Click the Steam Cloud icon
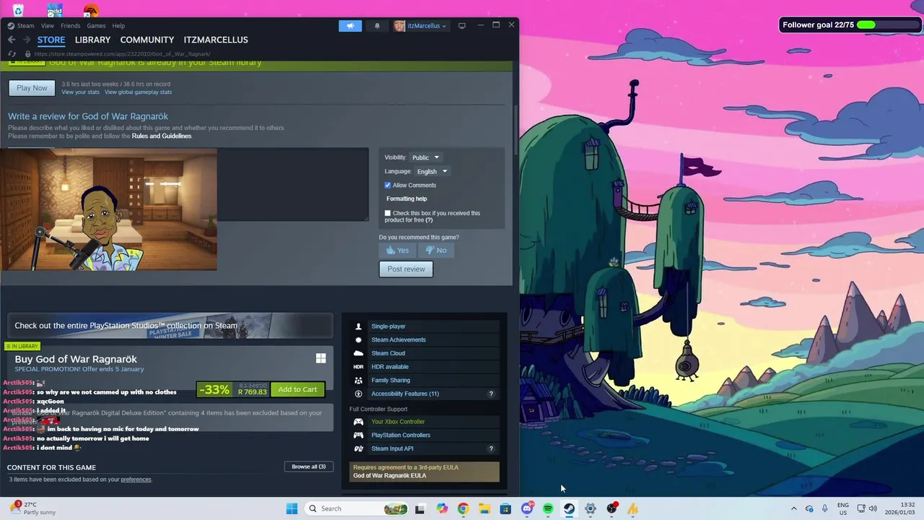 pyautogui.click(x=358, y=353)
